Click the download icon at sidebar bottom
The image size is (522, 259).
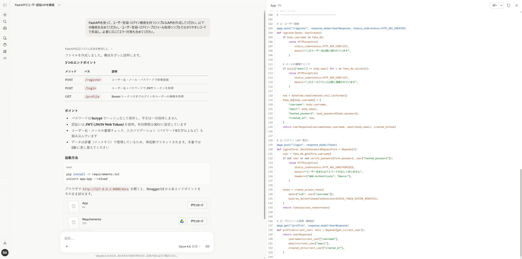pos(5,243)
